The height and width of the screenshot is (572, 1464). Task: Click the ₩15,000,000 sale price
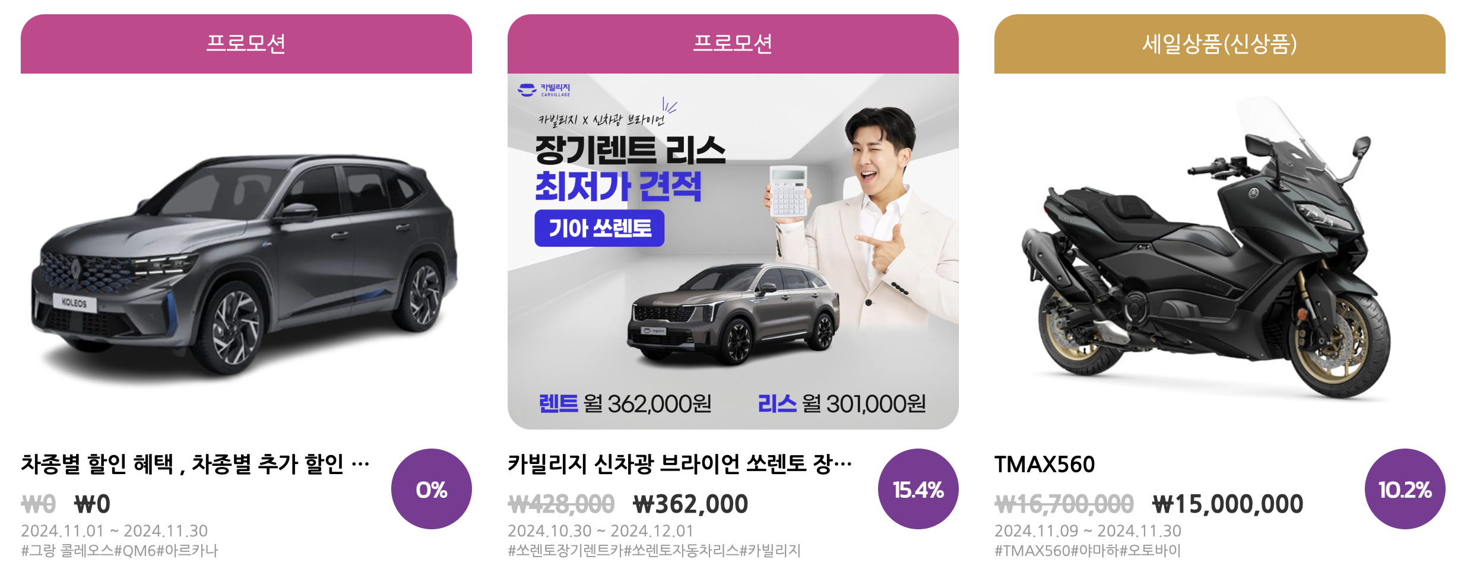coord(1228,504)
